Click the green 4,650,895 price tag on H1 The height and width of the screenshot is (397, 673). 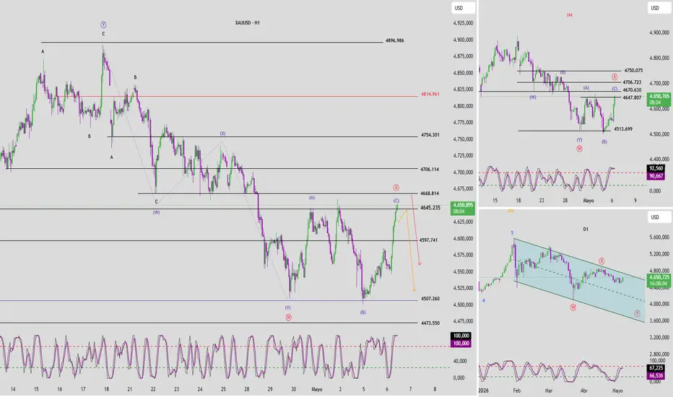click(x=463, y=208)
